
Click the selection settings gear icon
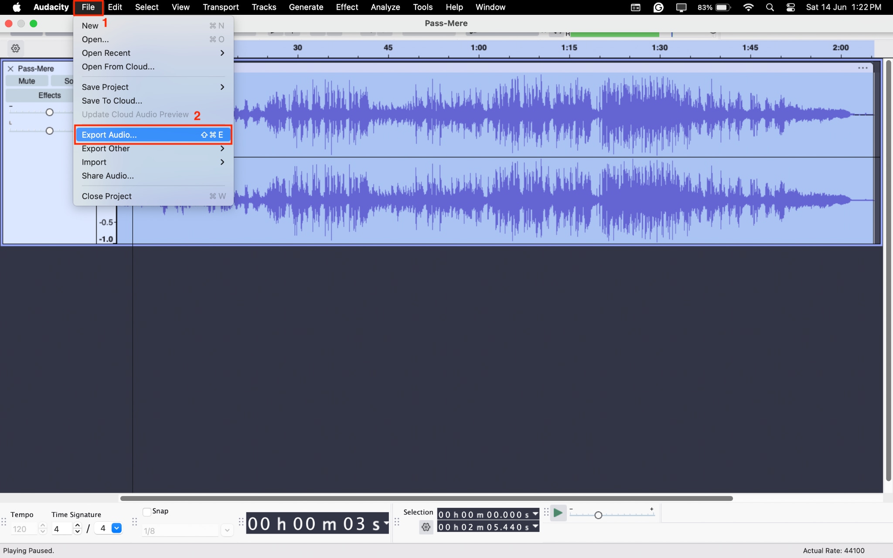pos(426,527)
